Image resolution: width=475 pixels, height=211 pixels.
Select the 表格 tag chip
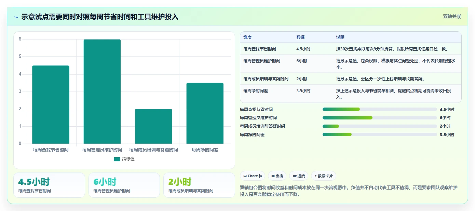pyautogui.click(x=277, y=176)
